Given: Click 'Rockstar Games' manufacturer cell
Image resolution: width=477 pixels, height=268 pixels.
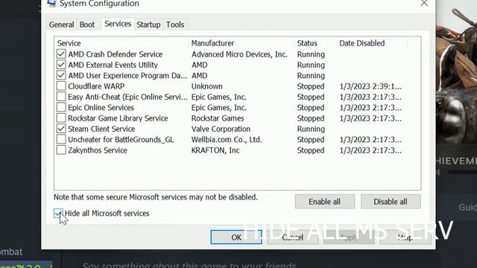Looking at the screenshot, I should point(218,118).
